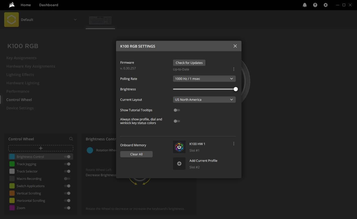Open Hardware Key Assignments section
The height and width of the screenshot is (219, 357).
click(x=31, y=66)
